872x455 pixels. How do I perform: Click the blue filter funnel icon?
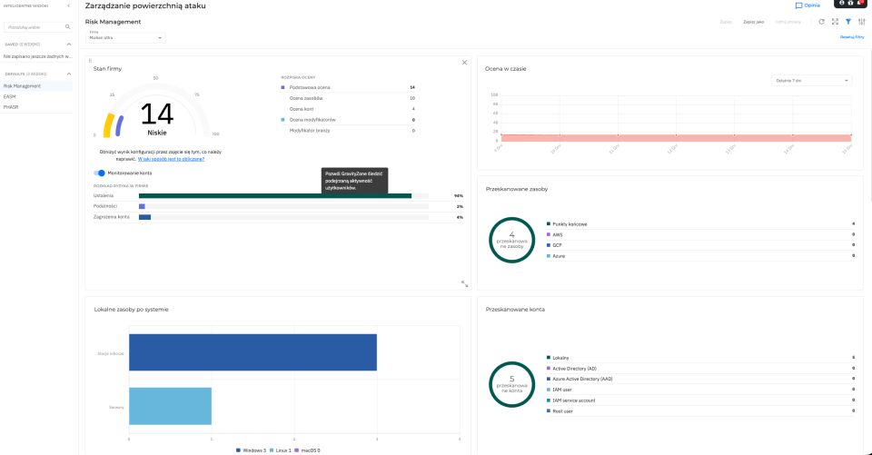[x=847, y=21]
